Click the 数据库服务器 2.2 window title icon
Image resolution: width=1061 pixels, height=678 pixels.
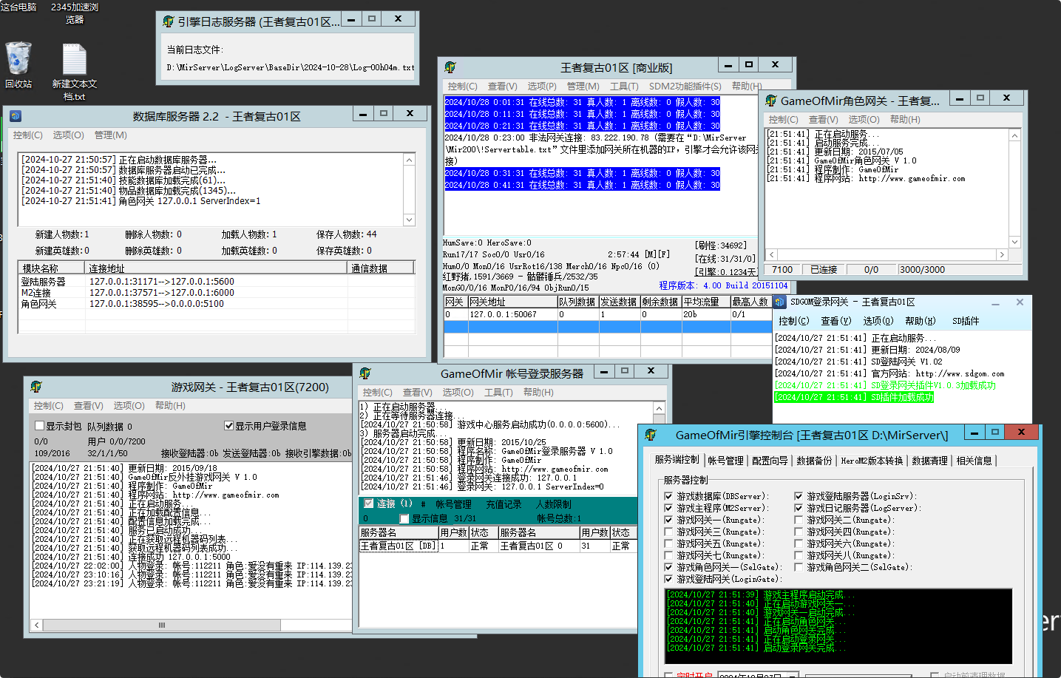click(16, 116)
